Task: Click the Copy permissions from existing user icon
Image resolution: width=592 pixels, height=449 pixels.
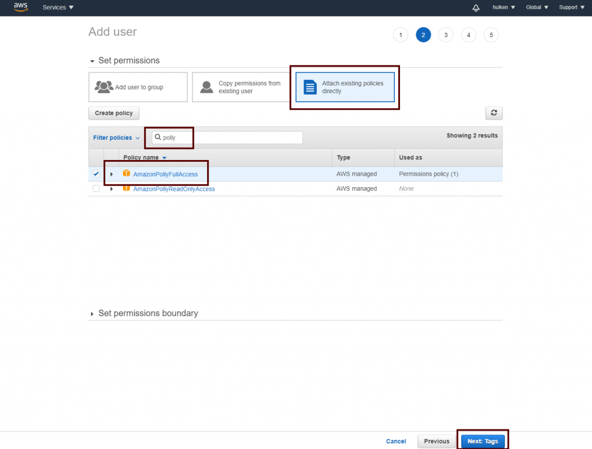Action: (x=206, y=87)
